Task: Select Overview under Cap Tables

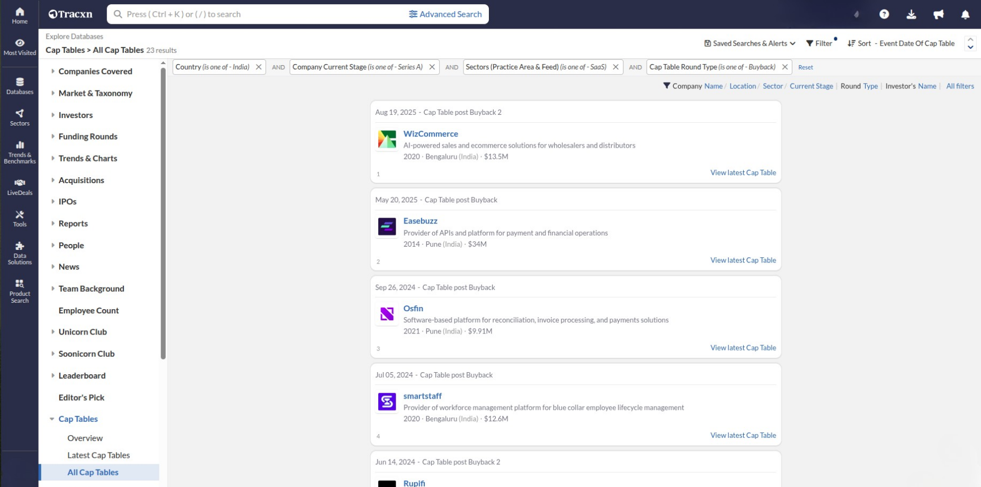Action: click(85, 438)
